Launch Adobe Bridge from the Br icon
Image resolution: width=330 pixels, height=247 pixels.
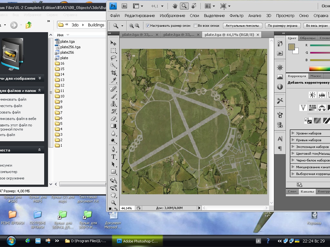tap(124, 6)
